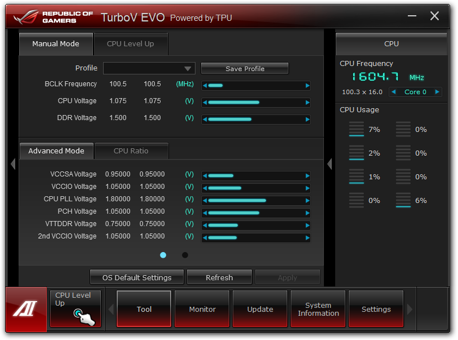Click the 6% CPU usage meter
Viewport: 458px width, 340px height.
click(403, 200)
